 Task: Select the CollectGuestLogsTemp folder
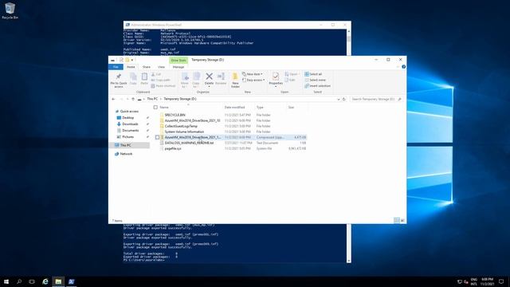point(181,126)
